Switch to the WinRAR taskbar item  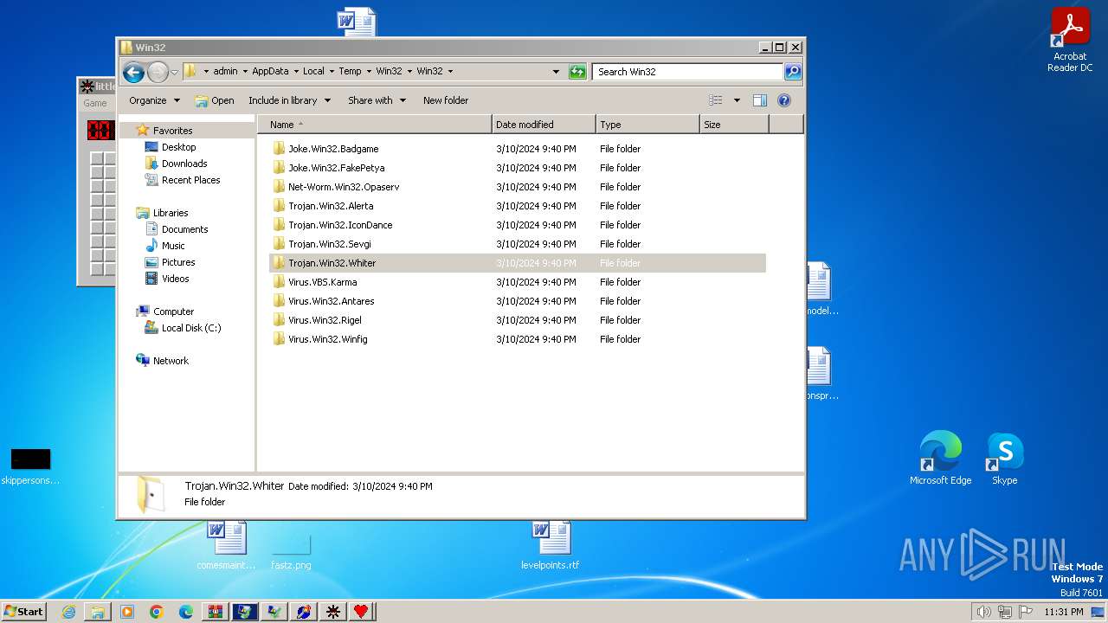(x=216, y=612)
